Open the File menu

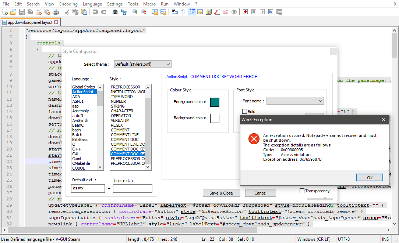pos(6,4)
